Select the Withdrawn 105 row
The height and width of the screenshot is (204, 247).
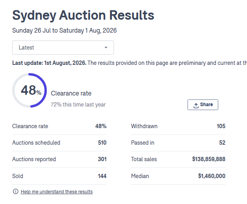click(178, 126)
